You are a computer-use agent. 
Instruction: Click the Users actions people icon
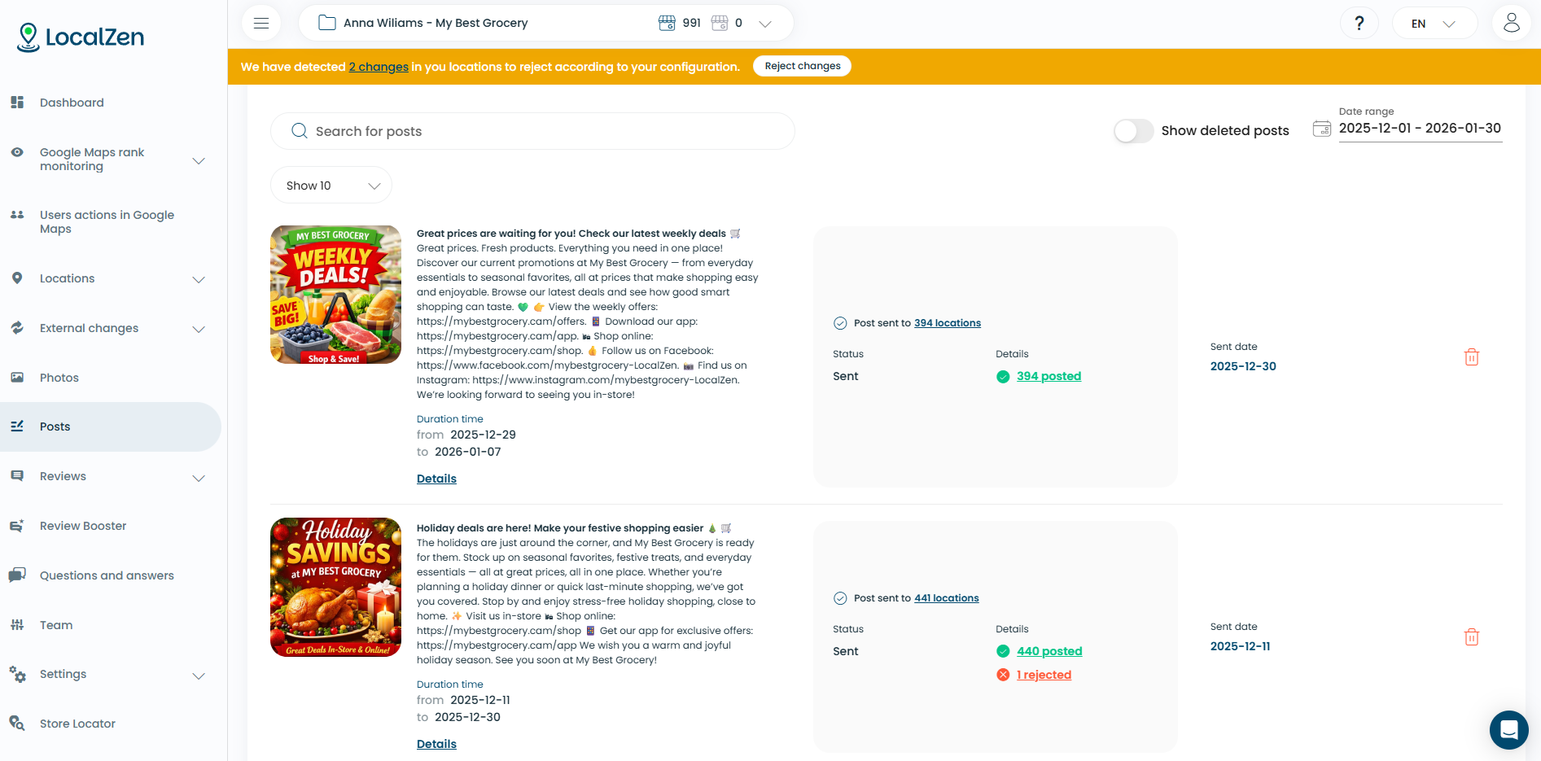[x=17, y=215]
